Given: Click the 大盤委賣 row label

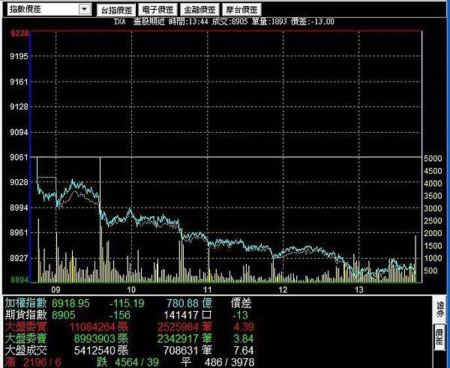Looking at the screenshot, I should pyautogui.click(x=25, y=339).
